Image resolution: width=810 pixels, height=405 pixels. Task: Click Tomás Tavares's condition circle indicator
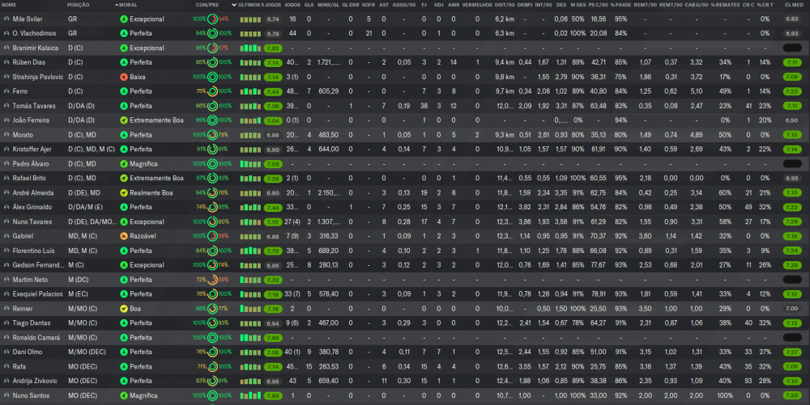click(x=212, y=106)
